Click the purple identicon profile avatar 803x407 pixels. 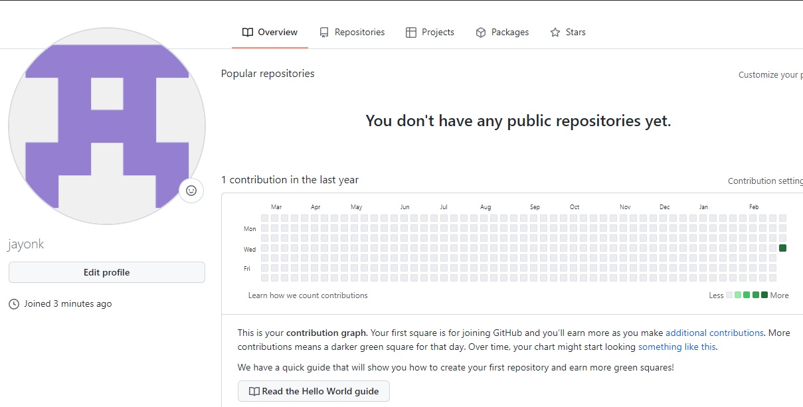[x=107, y=126]
